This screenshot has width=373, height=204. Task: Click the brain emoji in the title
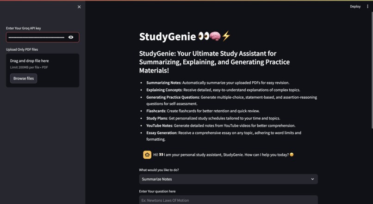(x=215, y=36)
